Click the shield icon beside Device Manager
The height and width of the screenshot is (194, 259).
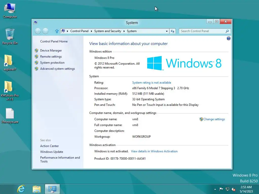[36, 51]
